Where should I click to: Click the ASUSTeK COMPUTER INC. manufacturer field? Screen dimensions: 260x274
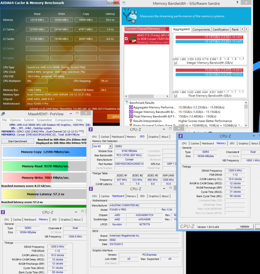143,205
